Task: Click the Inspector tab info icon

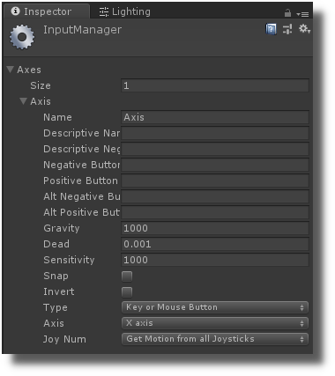Action: pos(15,11)
